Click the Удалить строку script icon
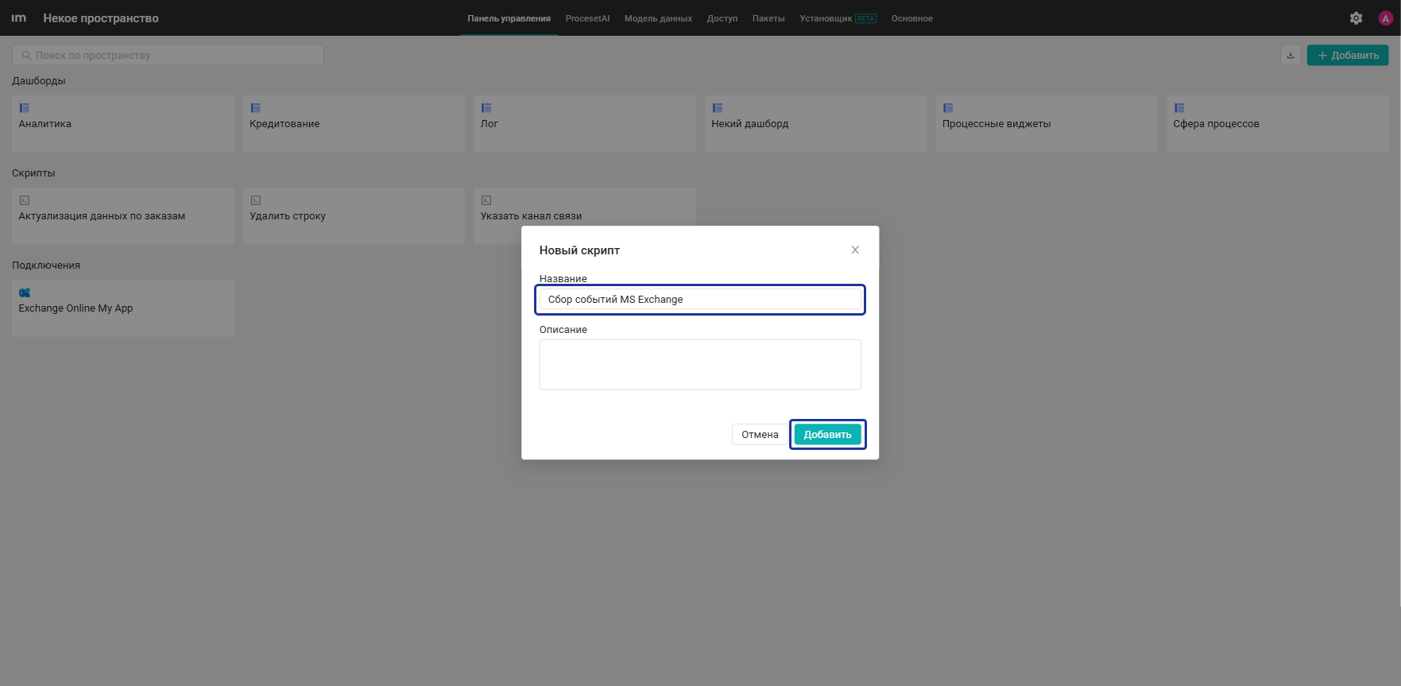 coord(256,200)
